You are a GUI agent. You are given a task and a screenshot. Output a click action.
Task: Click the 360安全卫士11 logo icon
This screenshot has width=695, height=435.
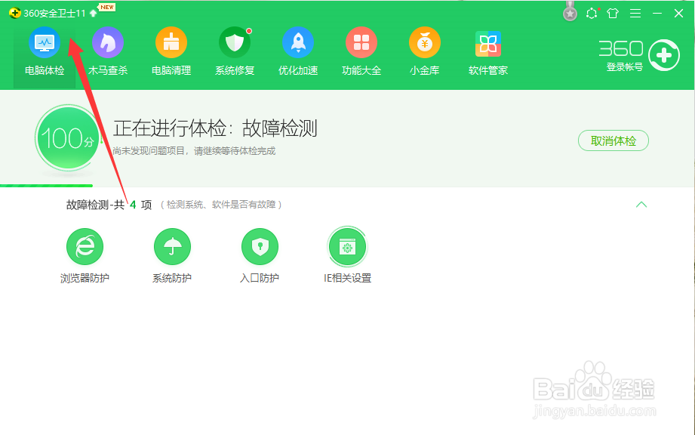[14, 14]
